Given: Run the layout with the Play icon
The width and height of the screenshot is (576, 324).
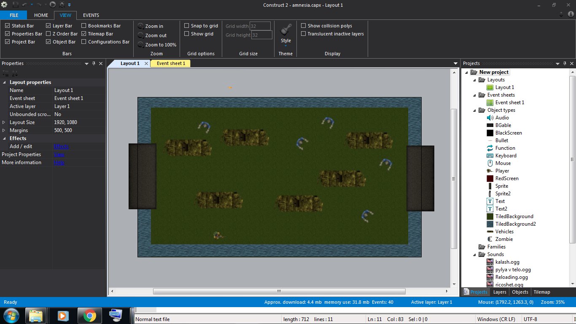Looking at the screenshot, I should coord(53,5).
